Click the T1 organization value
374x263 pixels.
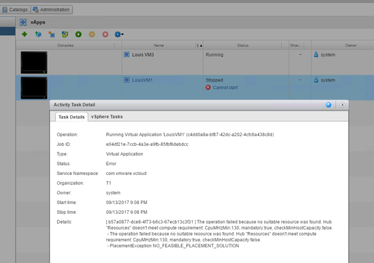coord(109,183)
